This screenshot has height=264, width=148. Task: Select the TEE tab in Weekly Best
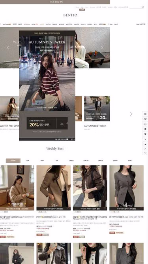57,161
